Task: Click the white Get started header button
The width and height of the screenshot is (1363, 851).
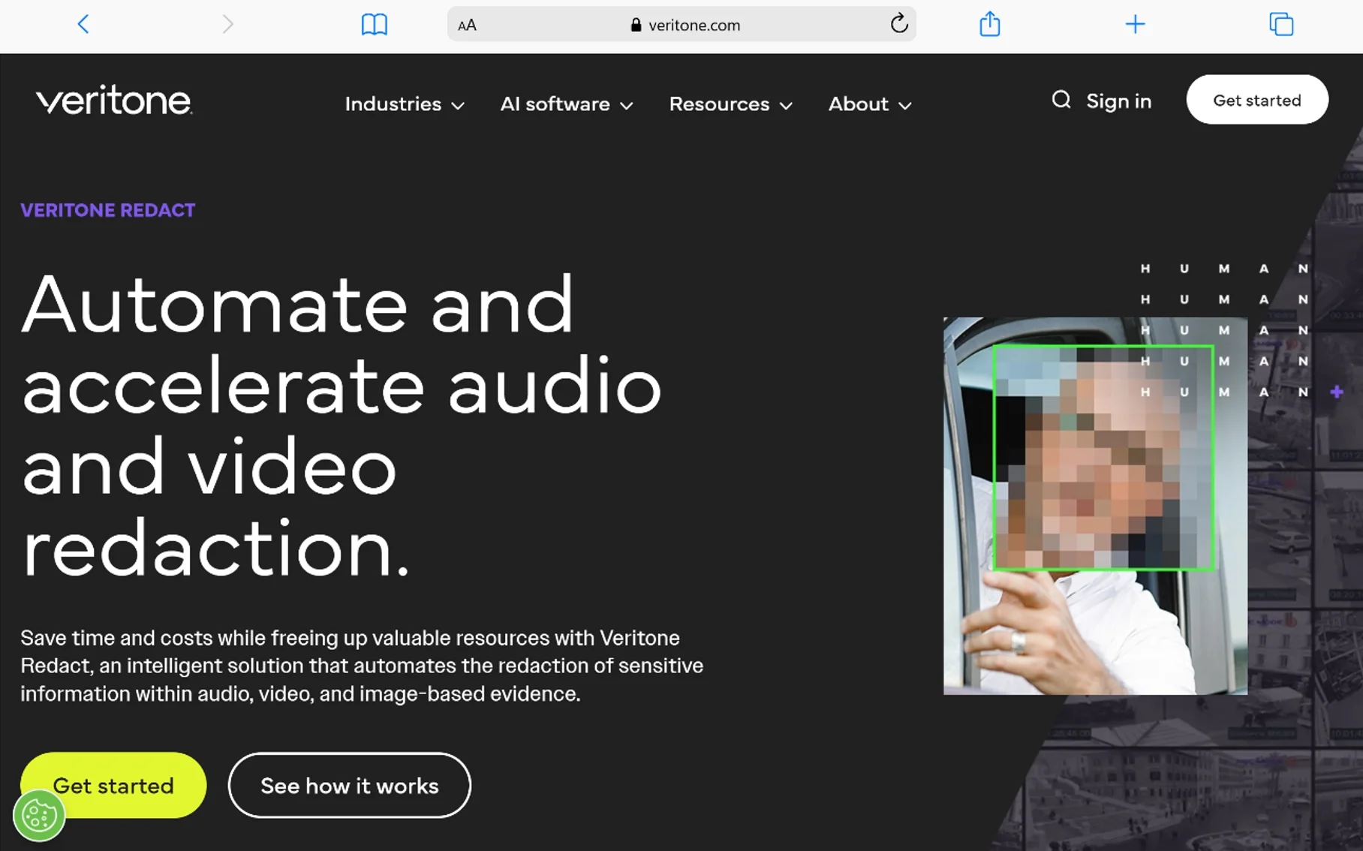Action: 1257,100
